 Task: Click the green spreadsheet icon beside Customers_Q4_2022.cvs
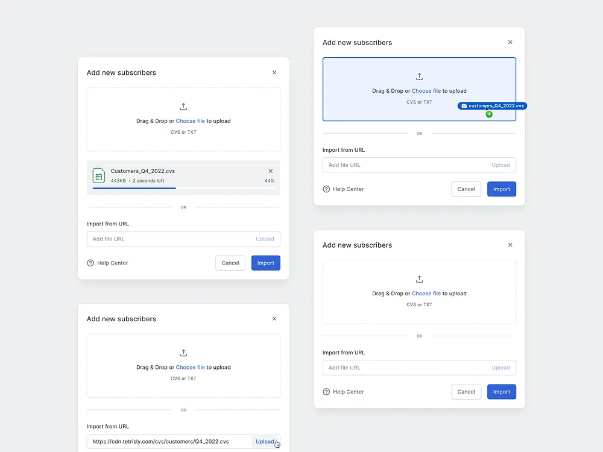point(98,176)
